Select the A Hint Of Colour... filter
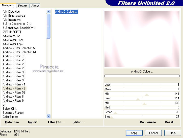This screenshot has width=183, height=138. 66,12
